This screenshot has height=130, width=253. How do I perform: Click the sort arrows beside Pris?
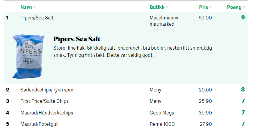click(210, 7)
